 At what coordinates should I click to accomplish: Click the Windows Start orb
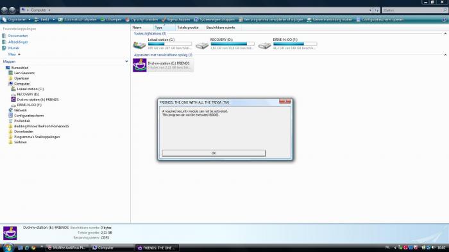pyautogui.click(x=8, y=248)
